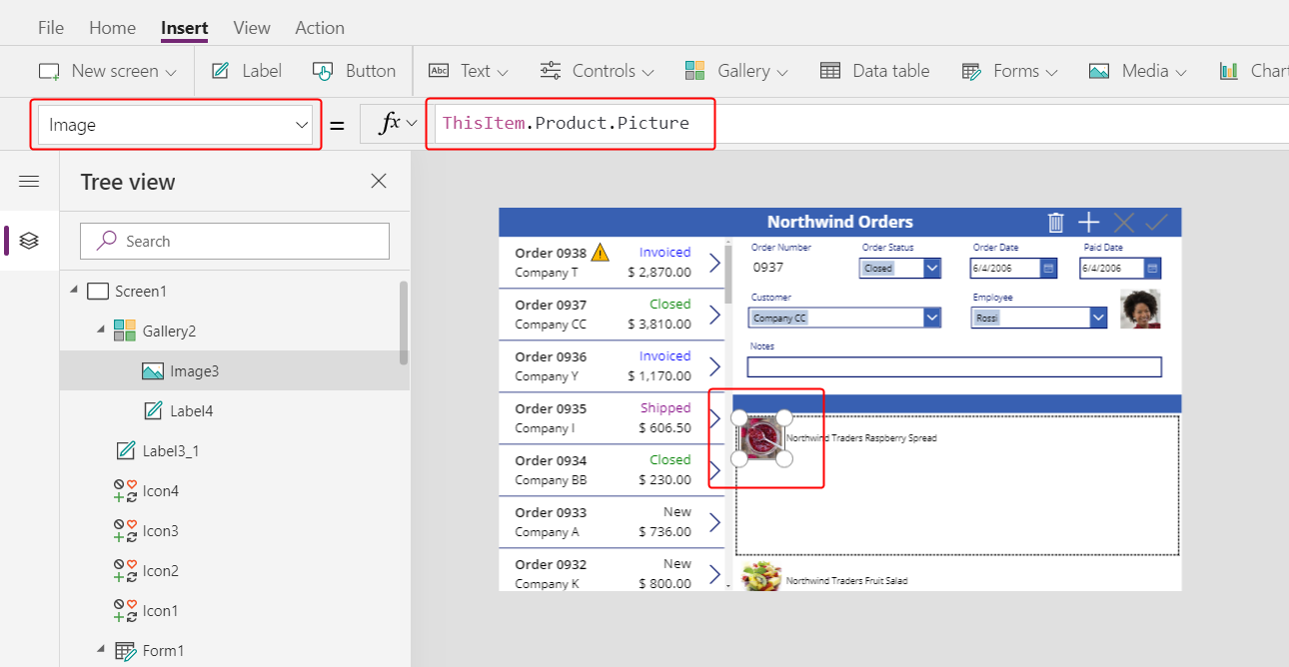Click the Tree view panel scrollbar
The image size is (1289, 667).
[x=404, y=322]
